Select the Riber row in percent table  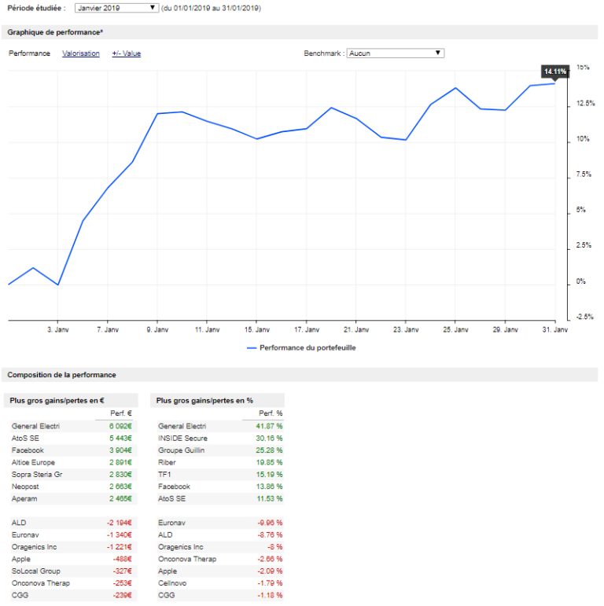(x=167, y=462)
